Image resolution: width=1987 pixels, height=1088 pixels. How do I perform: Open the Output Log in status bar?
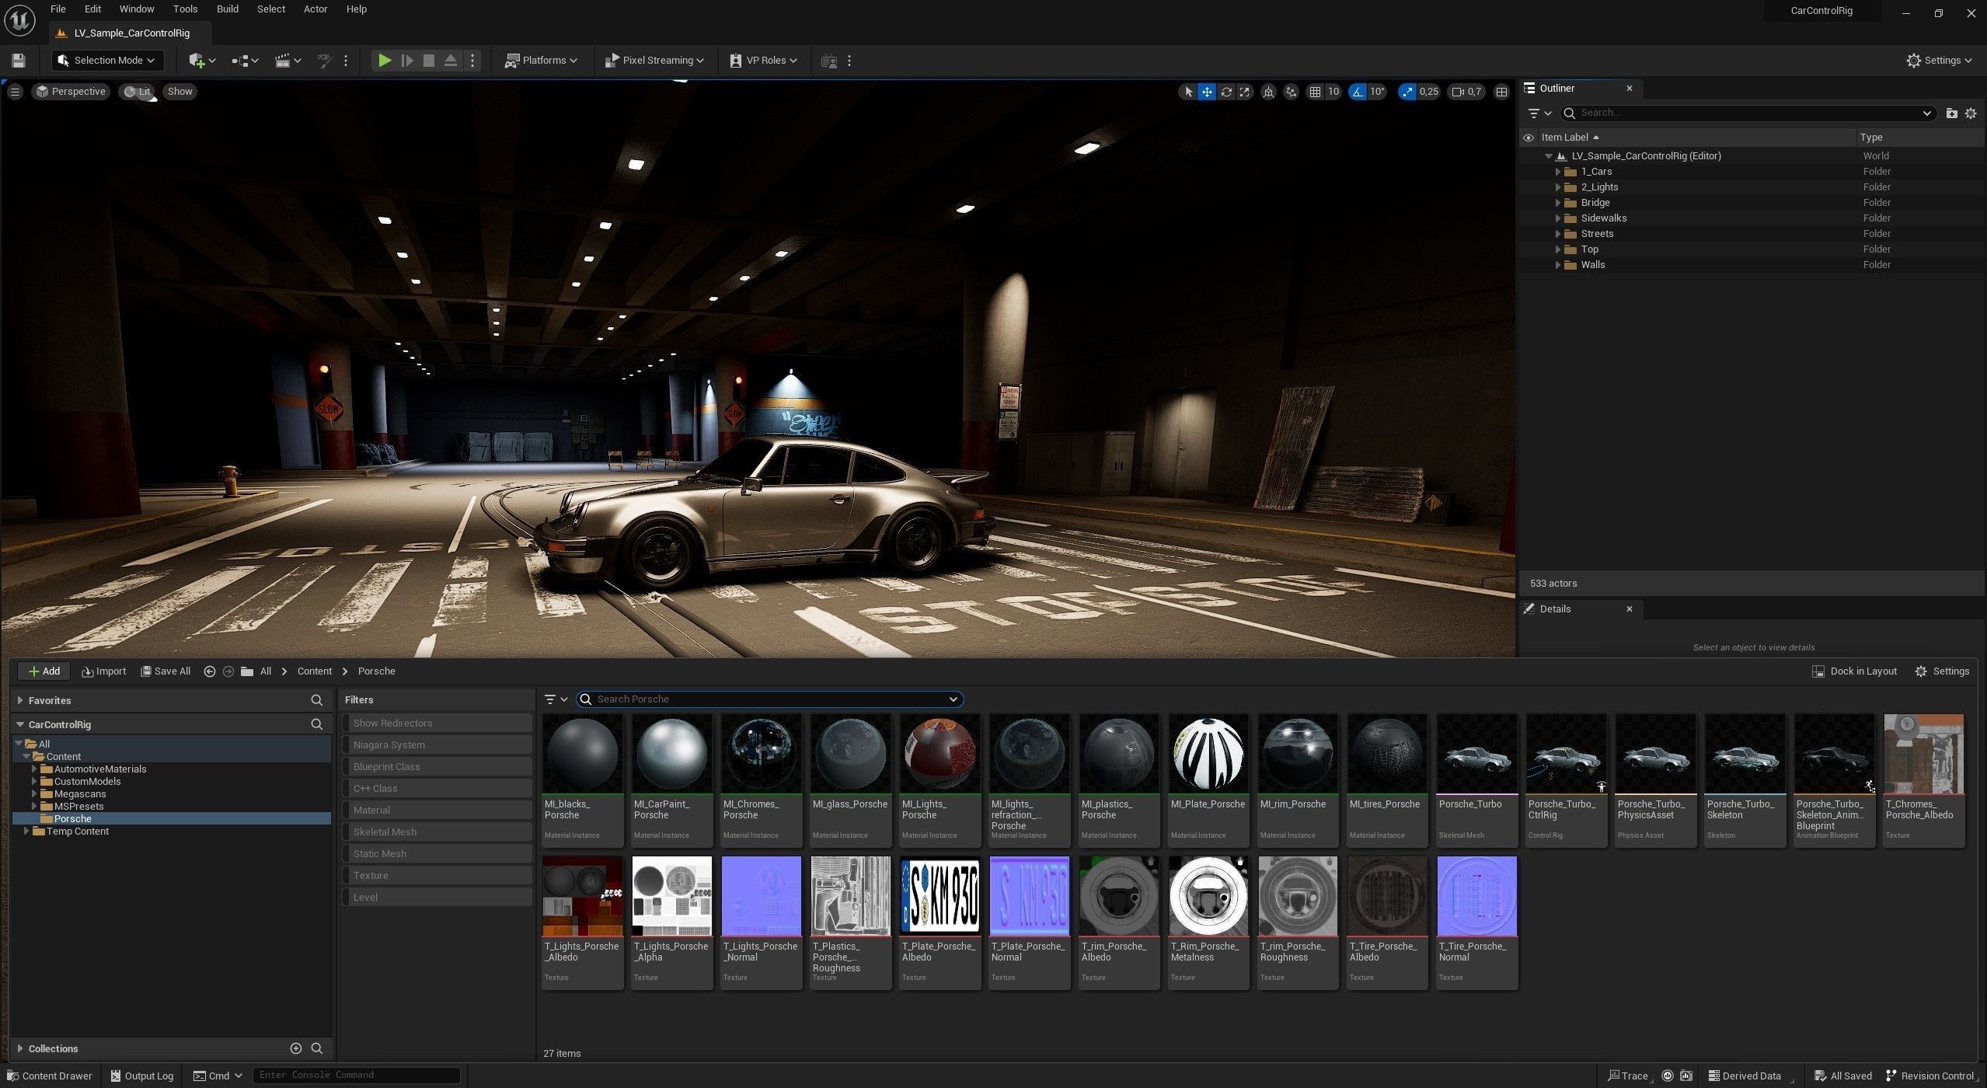pos(141,1076)
